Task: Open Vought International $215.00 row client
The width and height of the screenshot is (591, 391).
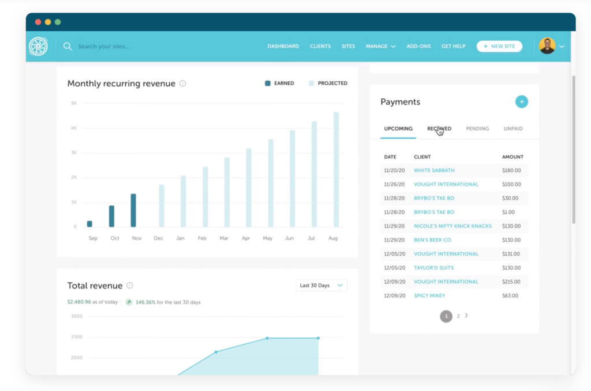Action: (x=446, y=282)
